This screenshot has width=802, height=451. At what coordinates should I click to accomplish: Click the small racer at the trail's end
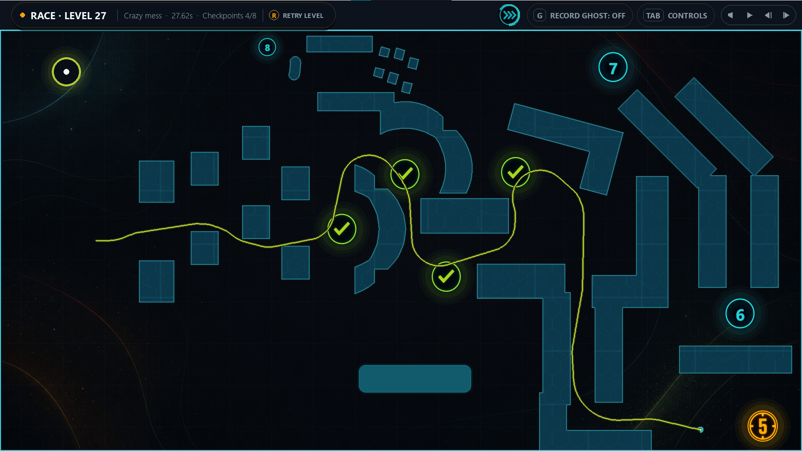tap(700, 429)
